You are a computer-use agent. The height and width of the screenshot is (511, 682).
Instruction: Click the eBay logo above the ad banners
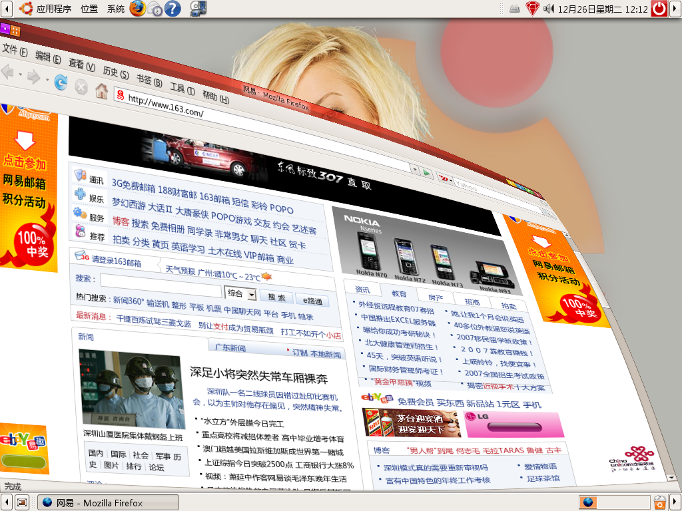click(377, 398)
